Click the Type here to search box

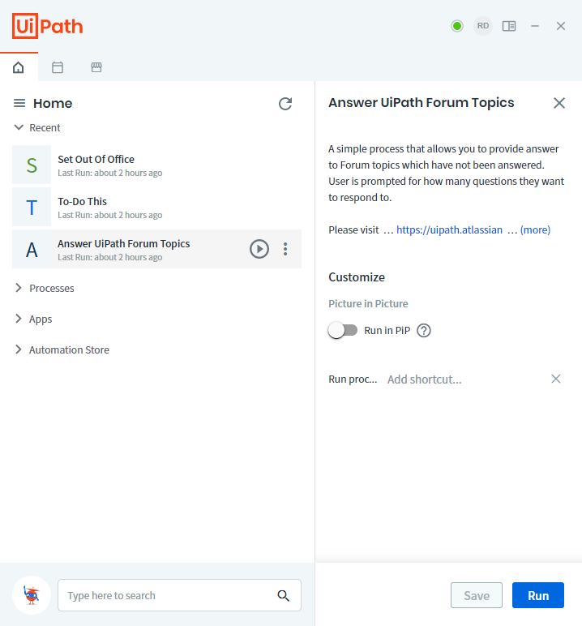179,595
